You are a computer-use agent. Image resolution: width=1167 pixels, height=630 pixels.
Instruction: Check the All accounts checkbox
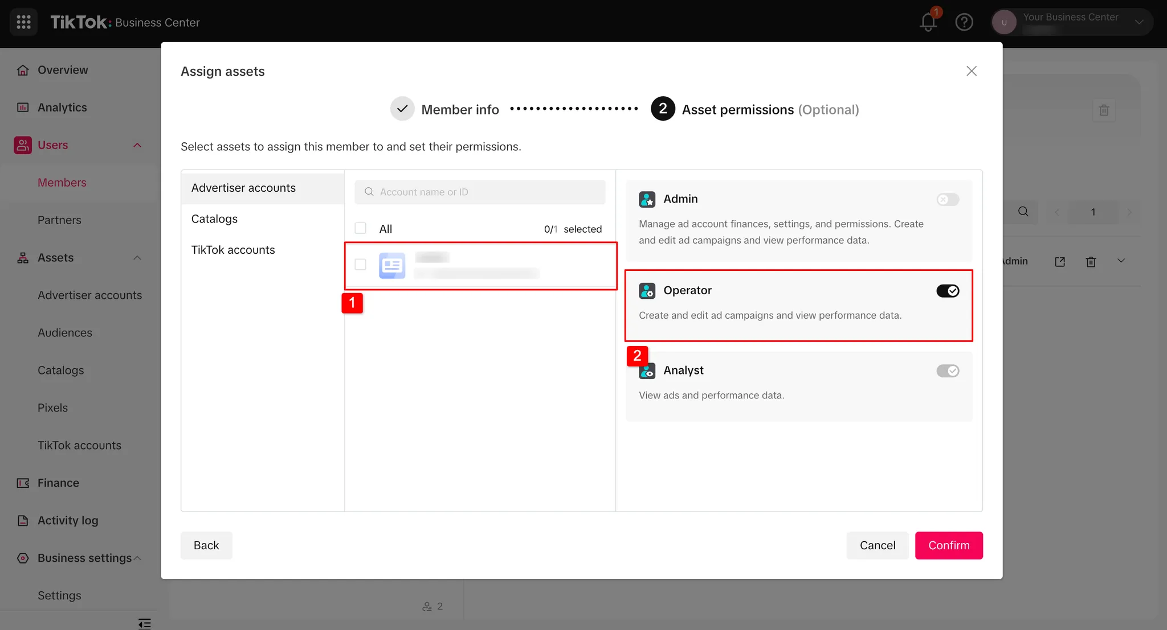click(x=360, y=228)
